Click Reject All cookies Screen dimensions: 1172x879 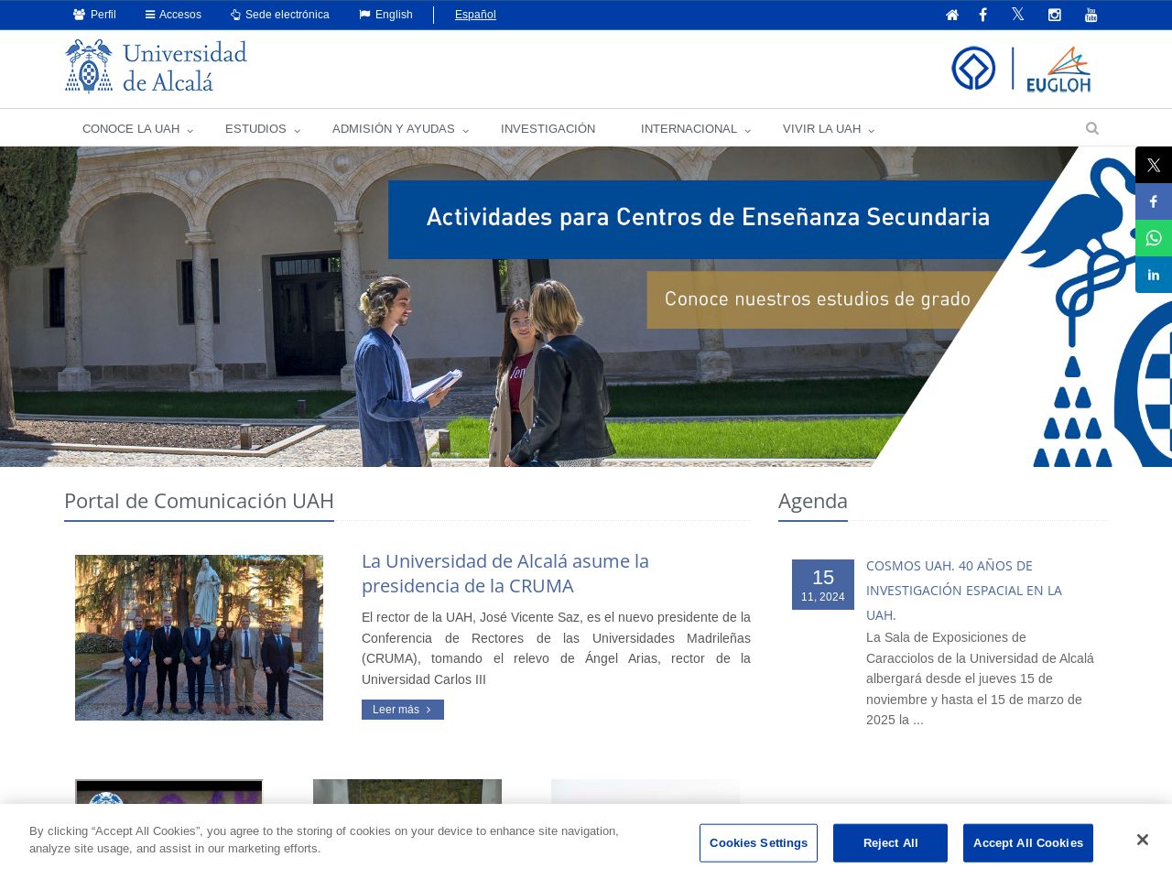890,843
